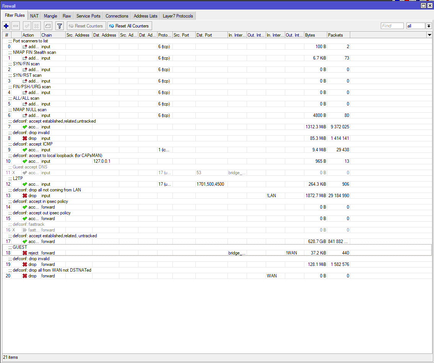This screenshot has height=363, width=434.
Task: Open comment editor toolbar icon
Action: (48, 26)
